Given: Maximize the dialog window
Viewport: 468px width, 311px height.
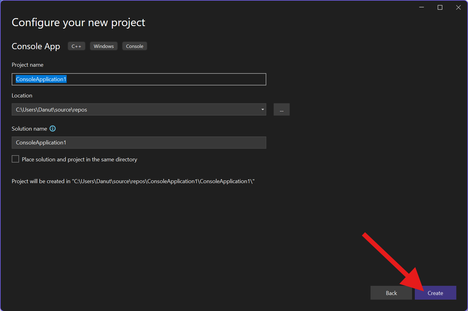Looking at the screenshot, I should click(x=440, y=7).
